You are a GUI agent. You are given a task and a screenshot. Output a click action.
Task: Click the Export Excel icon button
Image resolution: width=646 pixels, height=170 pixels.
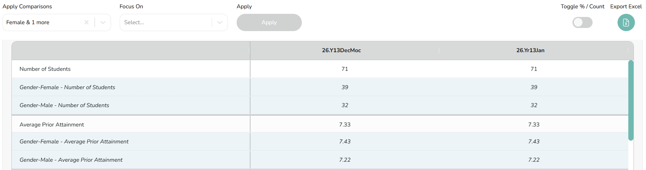pyautogui.click(x=626, y=22)
